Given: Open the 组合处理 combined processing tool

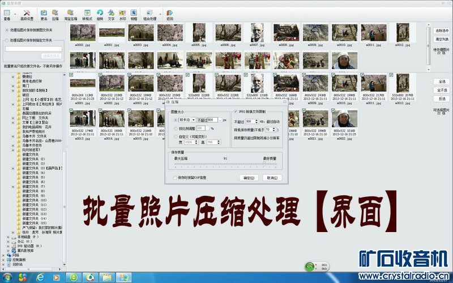Looking at the screenshot, I should click(x=149, y=15).
